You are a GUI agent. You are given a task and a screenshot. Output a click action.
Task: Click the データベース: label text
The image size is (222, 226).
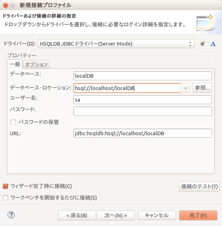pos(25,74)
